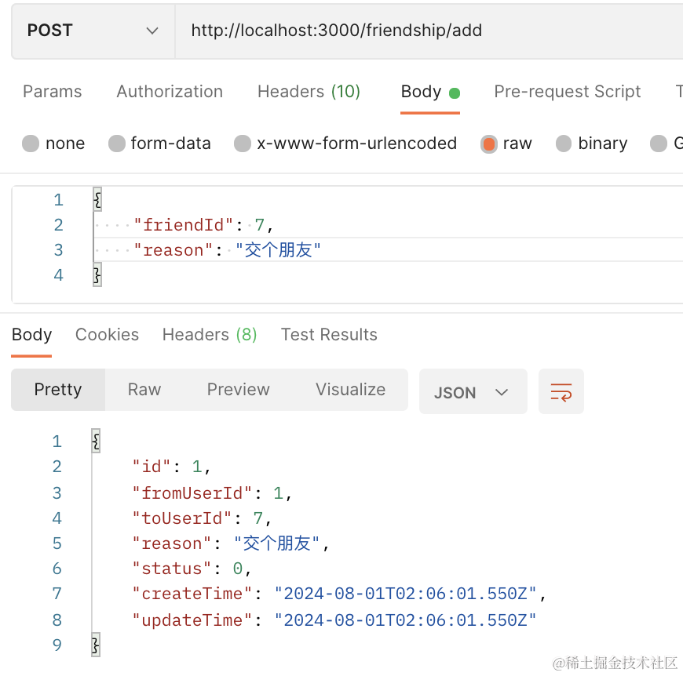Open the POST HTTP method dropdown
This screenshot has width=683, height=676.
(x=93, y=31)
